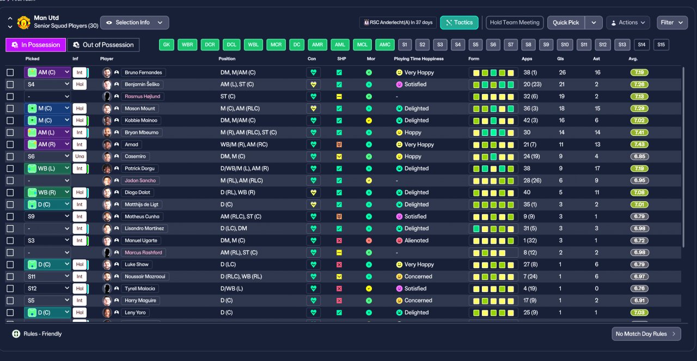
Task: Select the Harry Maguire row checkbox
Action: click(x=10, y=301)
